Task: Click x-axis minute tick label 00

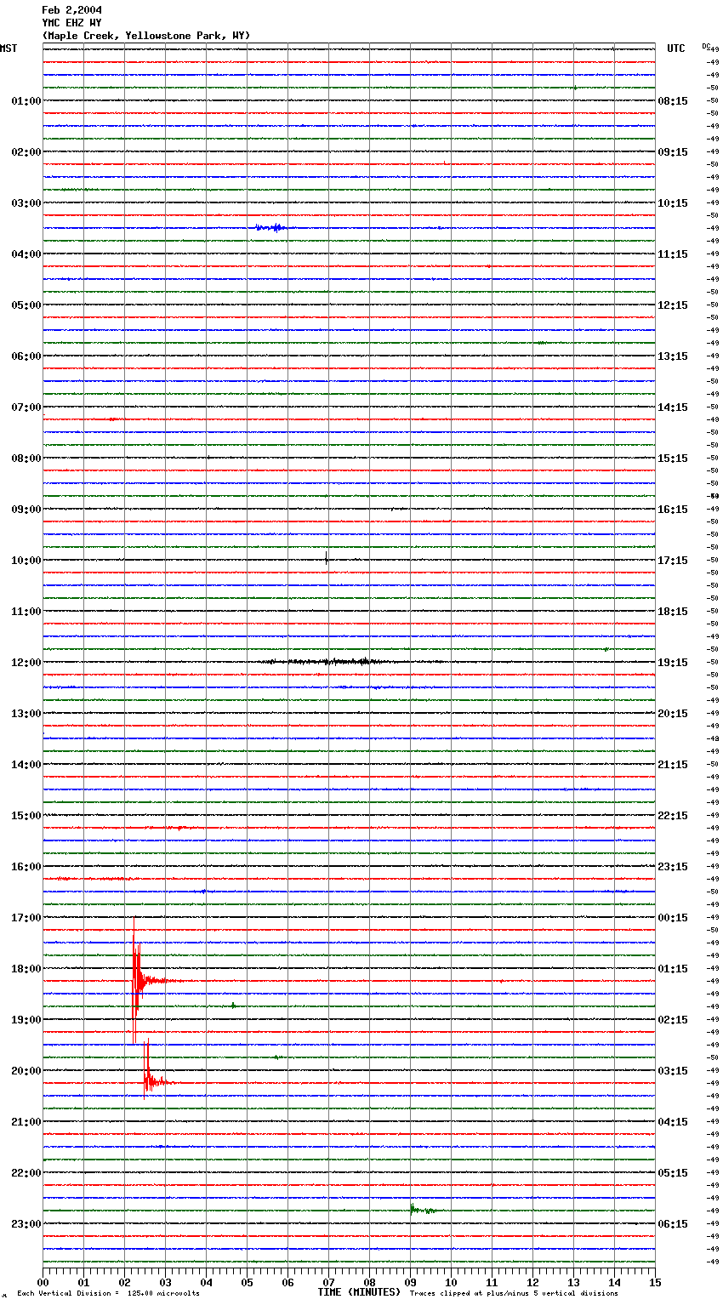Action: [43, 1282]
